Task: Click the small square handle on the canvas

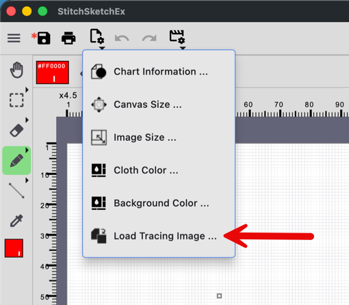Action: [x=219, y=296]
